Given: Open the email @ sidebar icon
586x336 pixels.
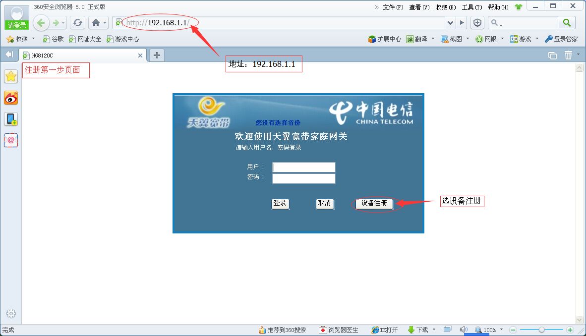Looking at the screenshot, I should (x=11, y=140).
